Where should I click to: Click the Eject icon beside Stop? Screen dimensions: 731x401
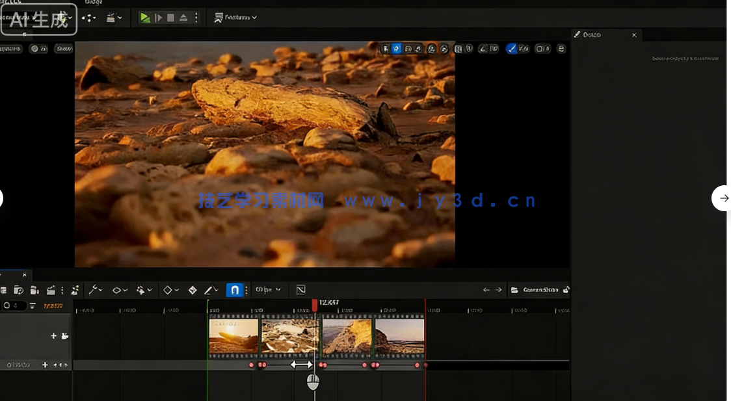pyautogui.click(x=183, y=18)
